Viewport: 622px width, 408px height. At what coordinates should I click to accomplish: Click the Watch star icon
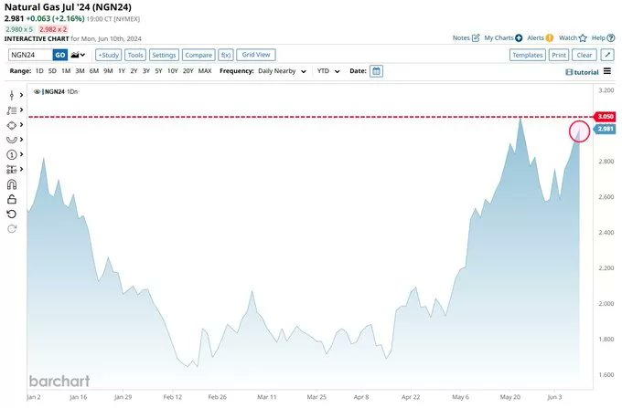pos(583,38)
